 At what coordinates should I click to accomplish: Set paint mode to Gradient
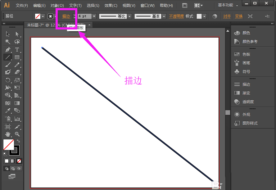point(13,161)
